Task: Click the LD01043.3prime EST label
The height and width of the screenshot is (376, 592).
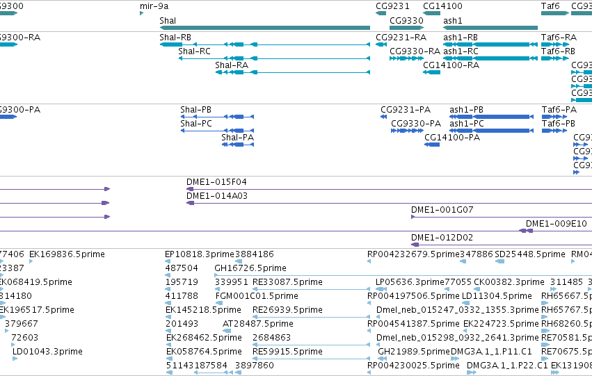Action: tap(47, 352)
